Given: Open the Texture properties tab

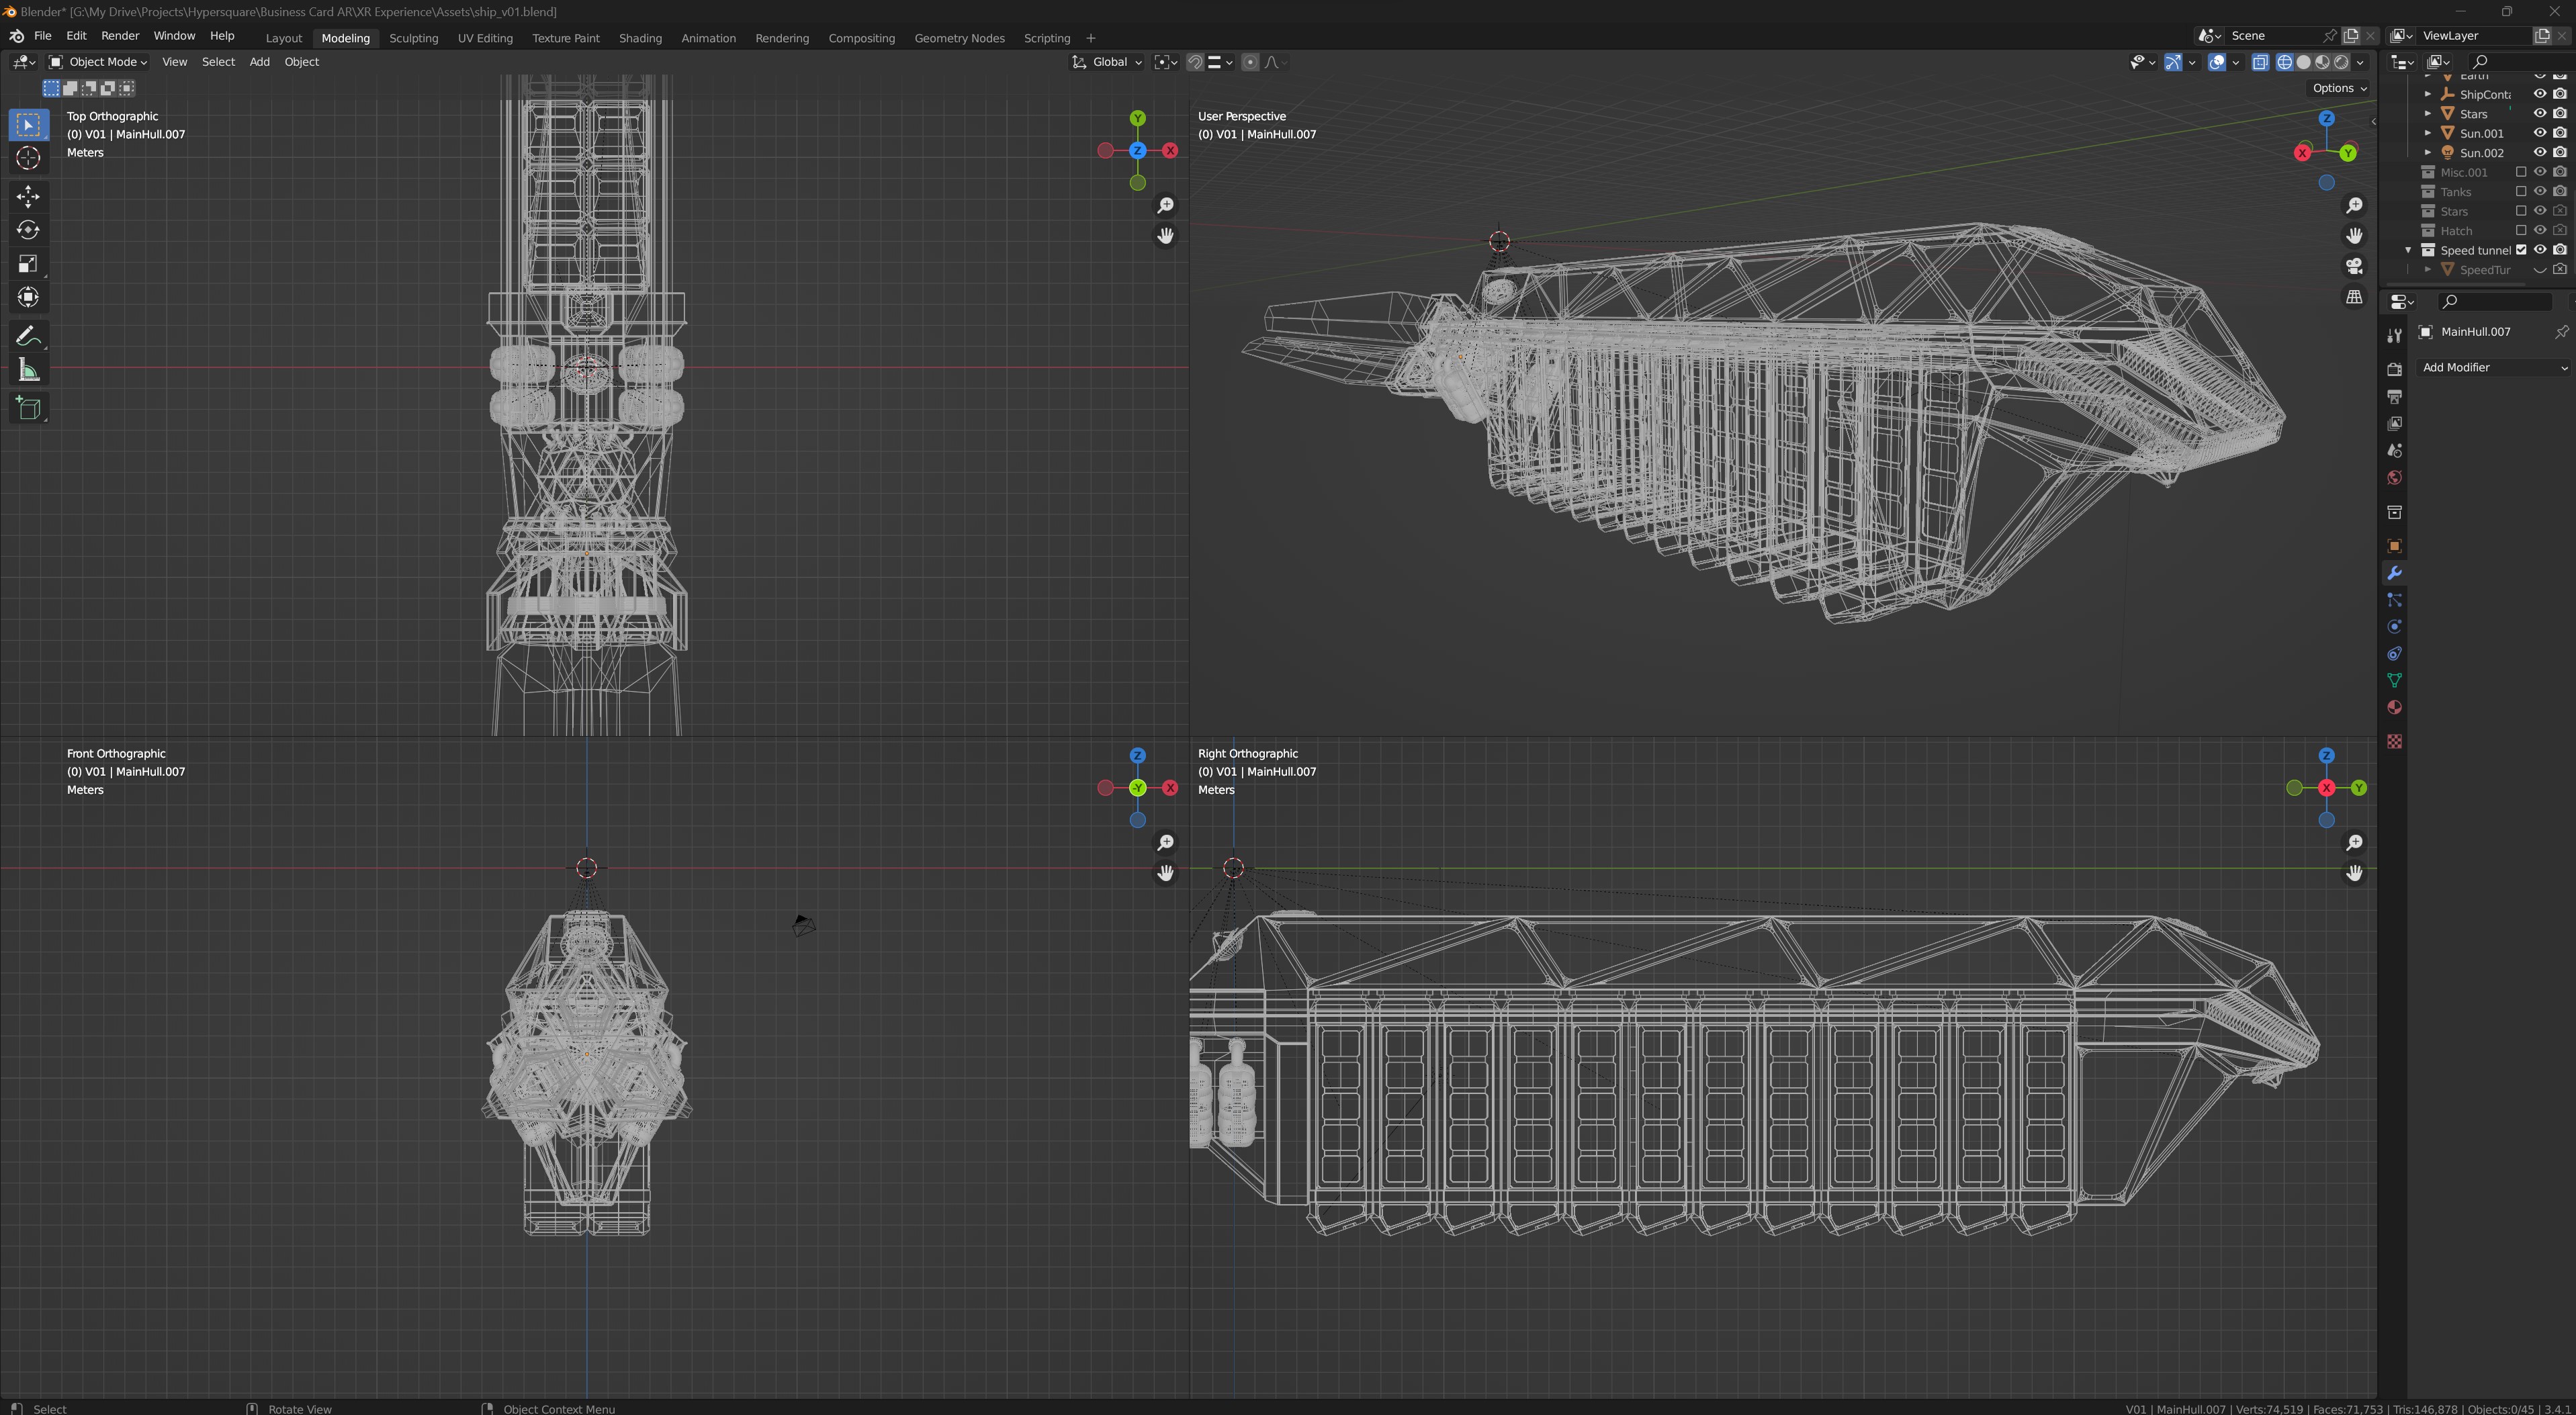Looking at the screenshot, I should pos(2394,741).
